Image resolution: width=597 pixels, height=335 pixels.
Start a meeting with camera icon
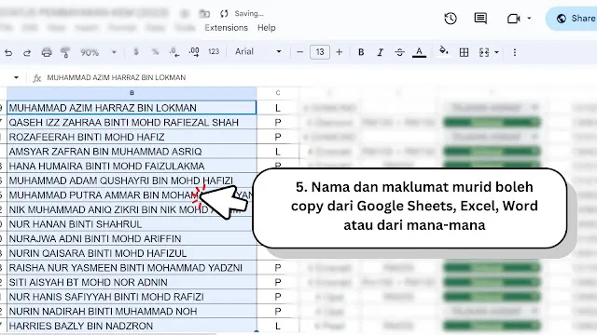514,19
